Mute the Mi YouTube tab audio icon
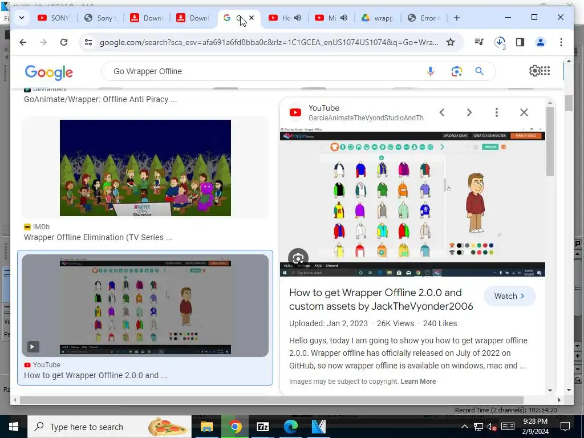Screen dimensions: 584x438 tap(344, 18)
